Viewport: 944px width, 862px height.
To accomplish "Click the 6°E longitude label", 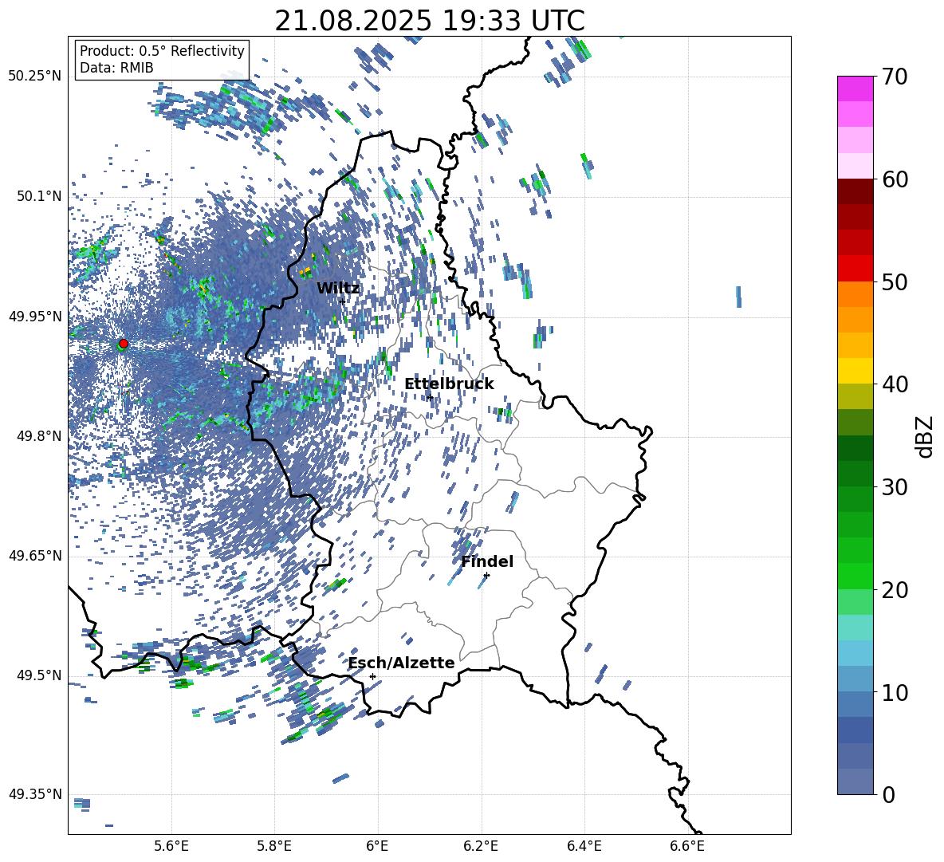I will (x=377, y=846).
